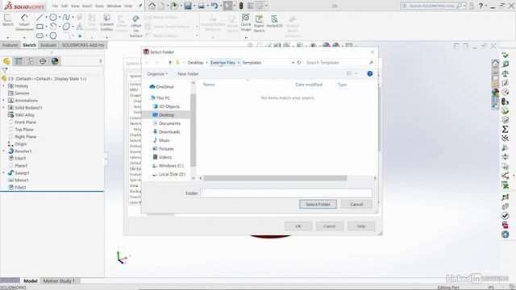
Task: Switch to SOLIDWORKS Add-Ins tab
Action: click(x=83, y=45)
